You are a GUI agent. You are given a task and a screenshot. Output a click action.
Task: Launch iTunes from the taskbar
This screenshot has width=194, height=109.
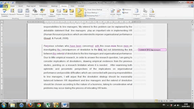point(21,105)
